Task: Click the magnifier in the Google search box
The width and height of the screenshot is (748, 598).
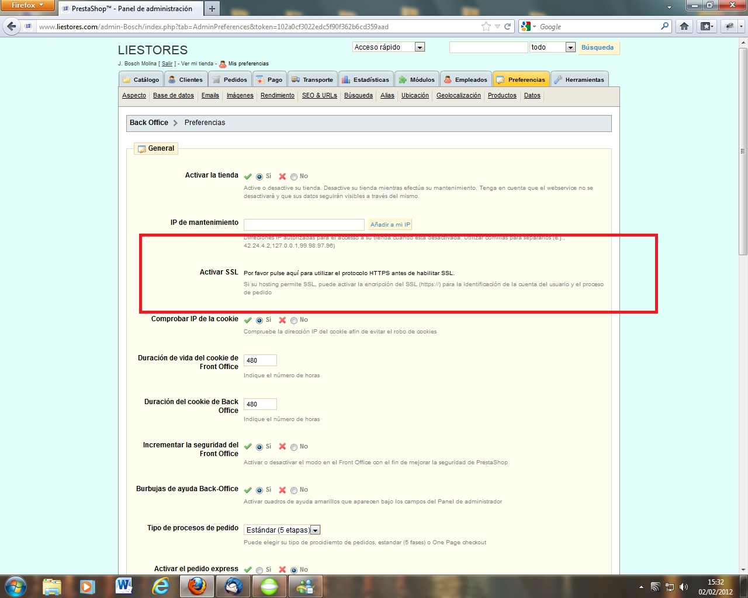Action: tap(664, 26)
